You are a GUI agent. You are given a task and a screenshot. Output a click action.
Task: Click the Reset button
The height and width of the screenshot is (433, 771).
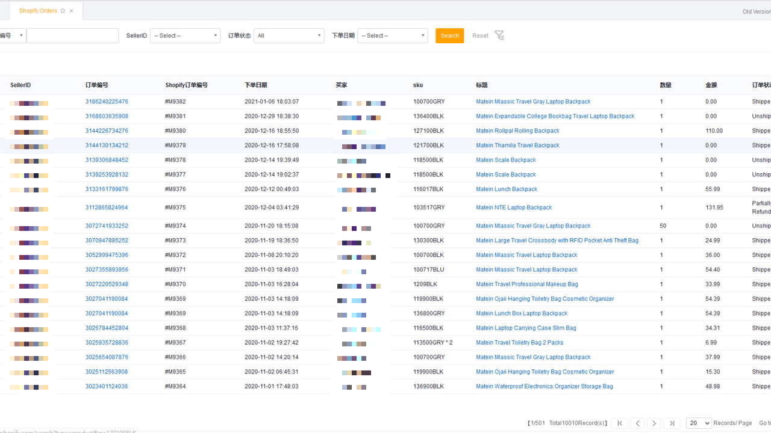[x=480, y=35]
